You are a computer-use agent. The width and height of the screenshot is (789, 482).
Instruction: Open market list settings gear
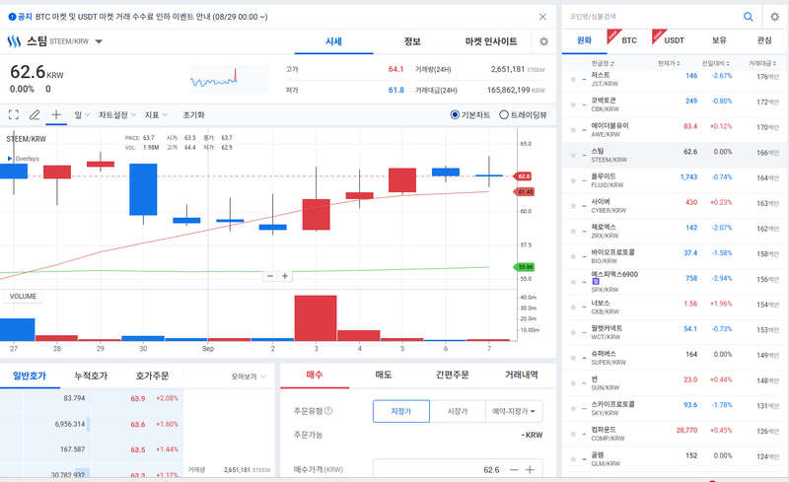(775, 17)
